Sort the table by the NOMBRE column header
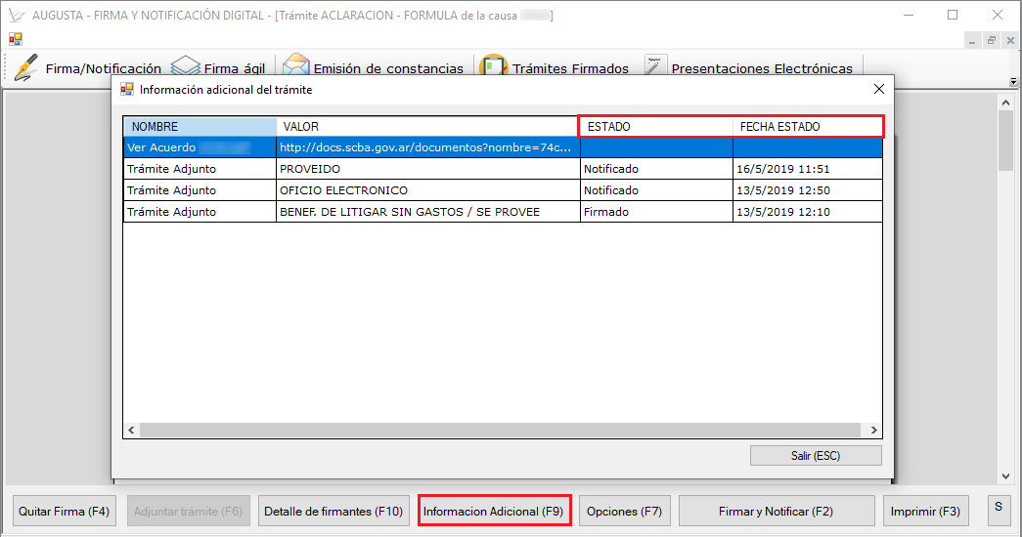The width and height of the screenshot is (1022, 537). pyautogui.click(x=200, y=127)
